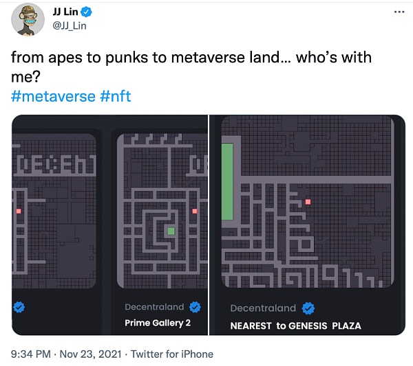
Task: Open the Genesis Plaza map image
Action: 306,206
